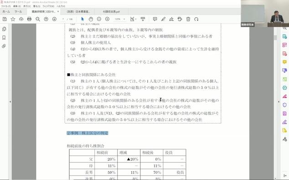The width and height of the screenshot is (289, 180).
Task: Zoom out with the minus button
Action: [x=99, y=19]
